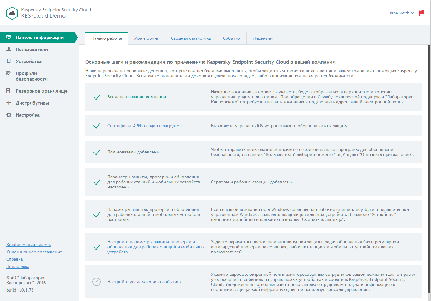Click the Настройте уведомления о событиях link

[x=144, y=282]
